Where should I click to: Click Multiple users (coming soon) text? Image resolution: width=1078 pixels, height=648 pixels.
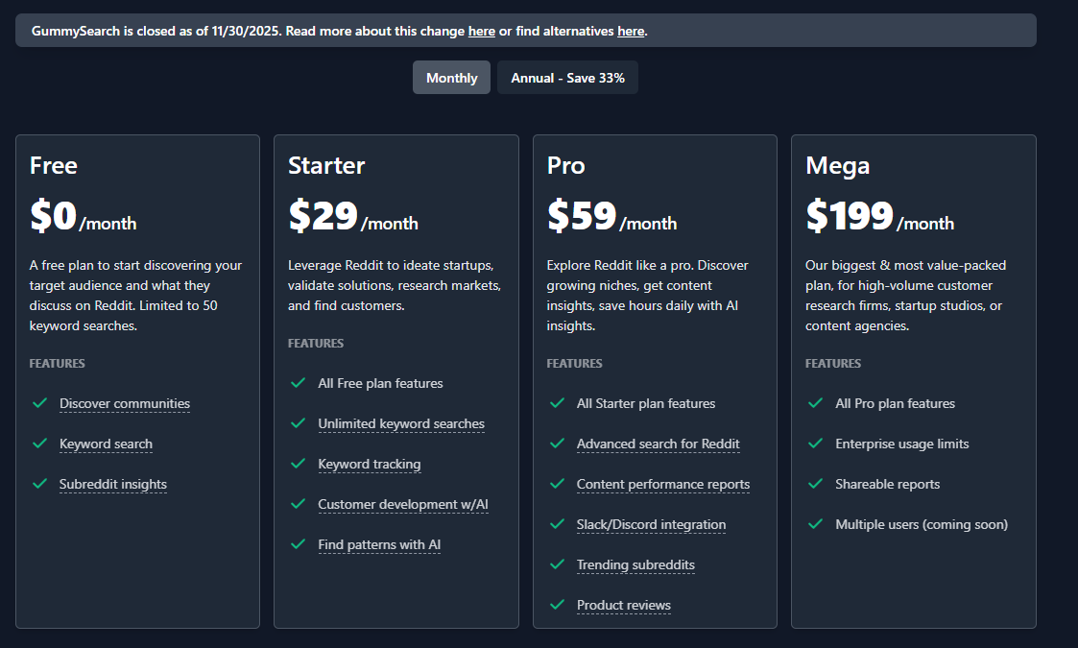pyautogui.click(x=922, y=525)
